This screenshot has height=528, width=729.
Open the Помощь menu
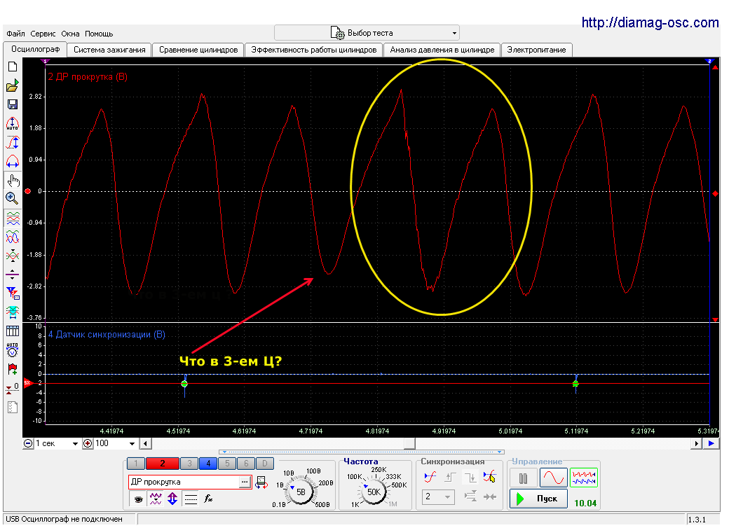pyautogui.click(x=99, y=34)
